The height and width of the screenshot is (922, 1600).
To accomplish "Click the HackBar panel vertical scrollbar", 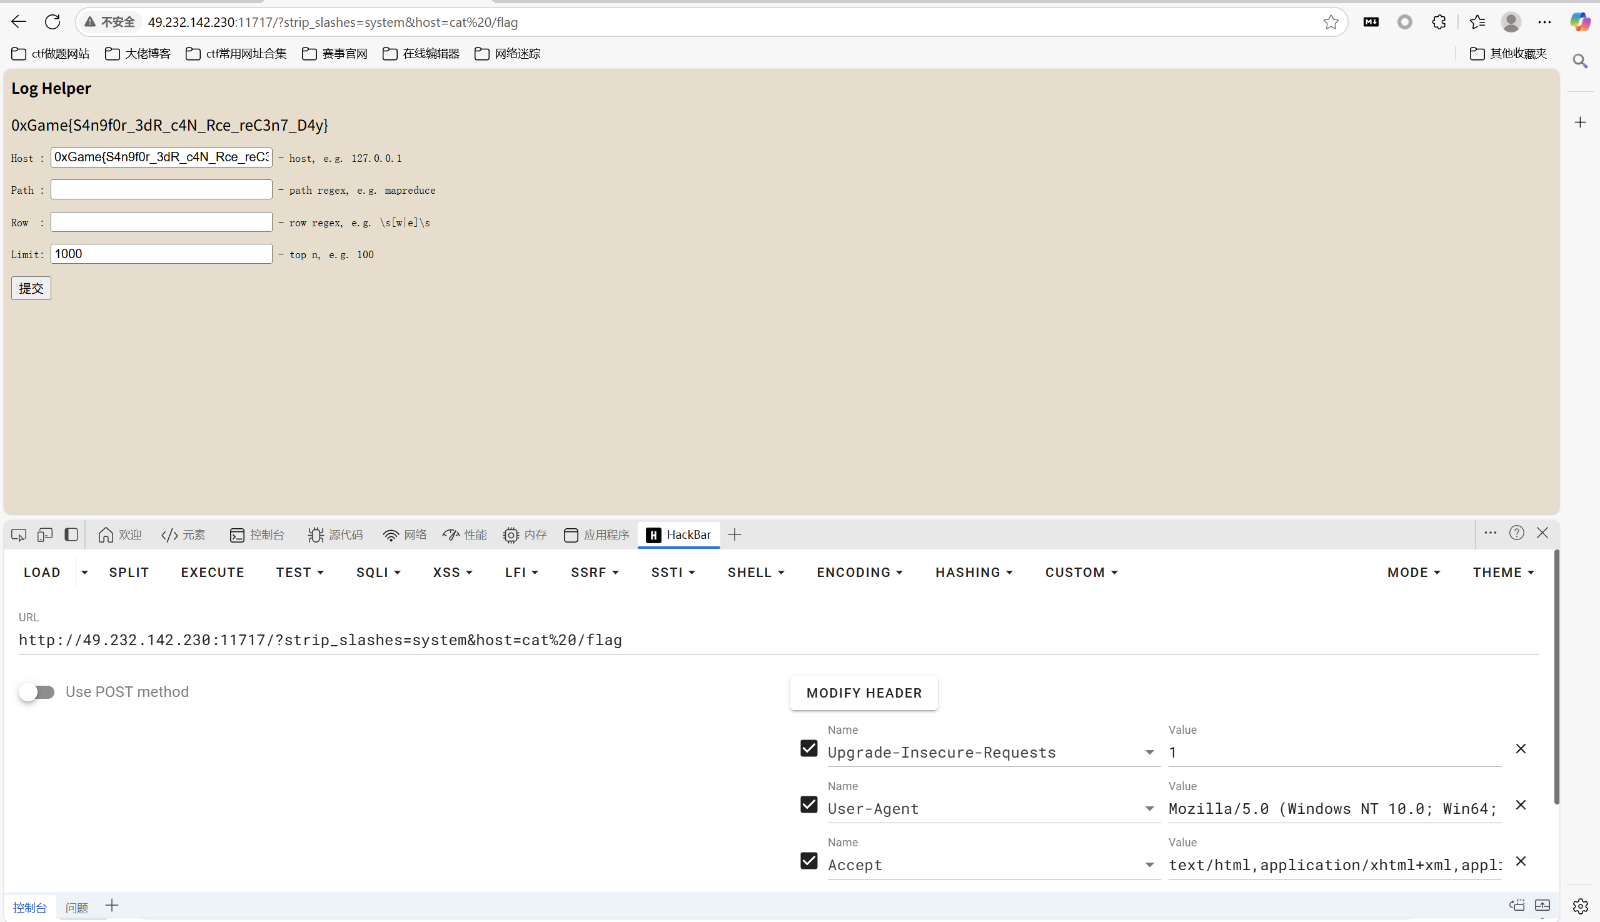I will pyautogui.click(x=1557, y=678).
